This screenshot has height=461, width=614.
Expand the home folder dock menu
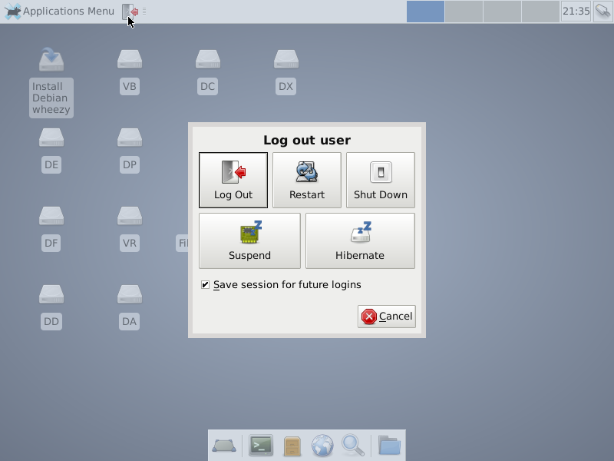tap(389, 445)
